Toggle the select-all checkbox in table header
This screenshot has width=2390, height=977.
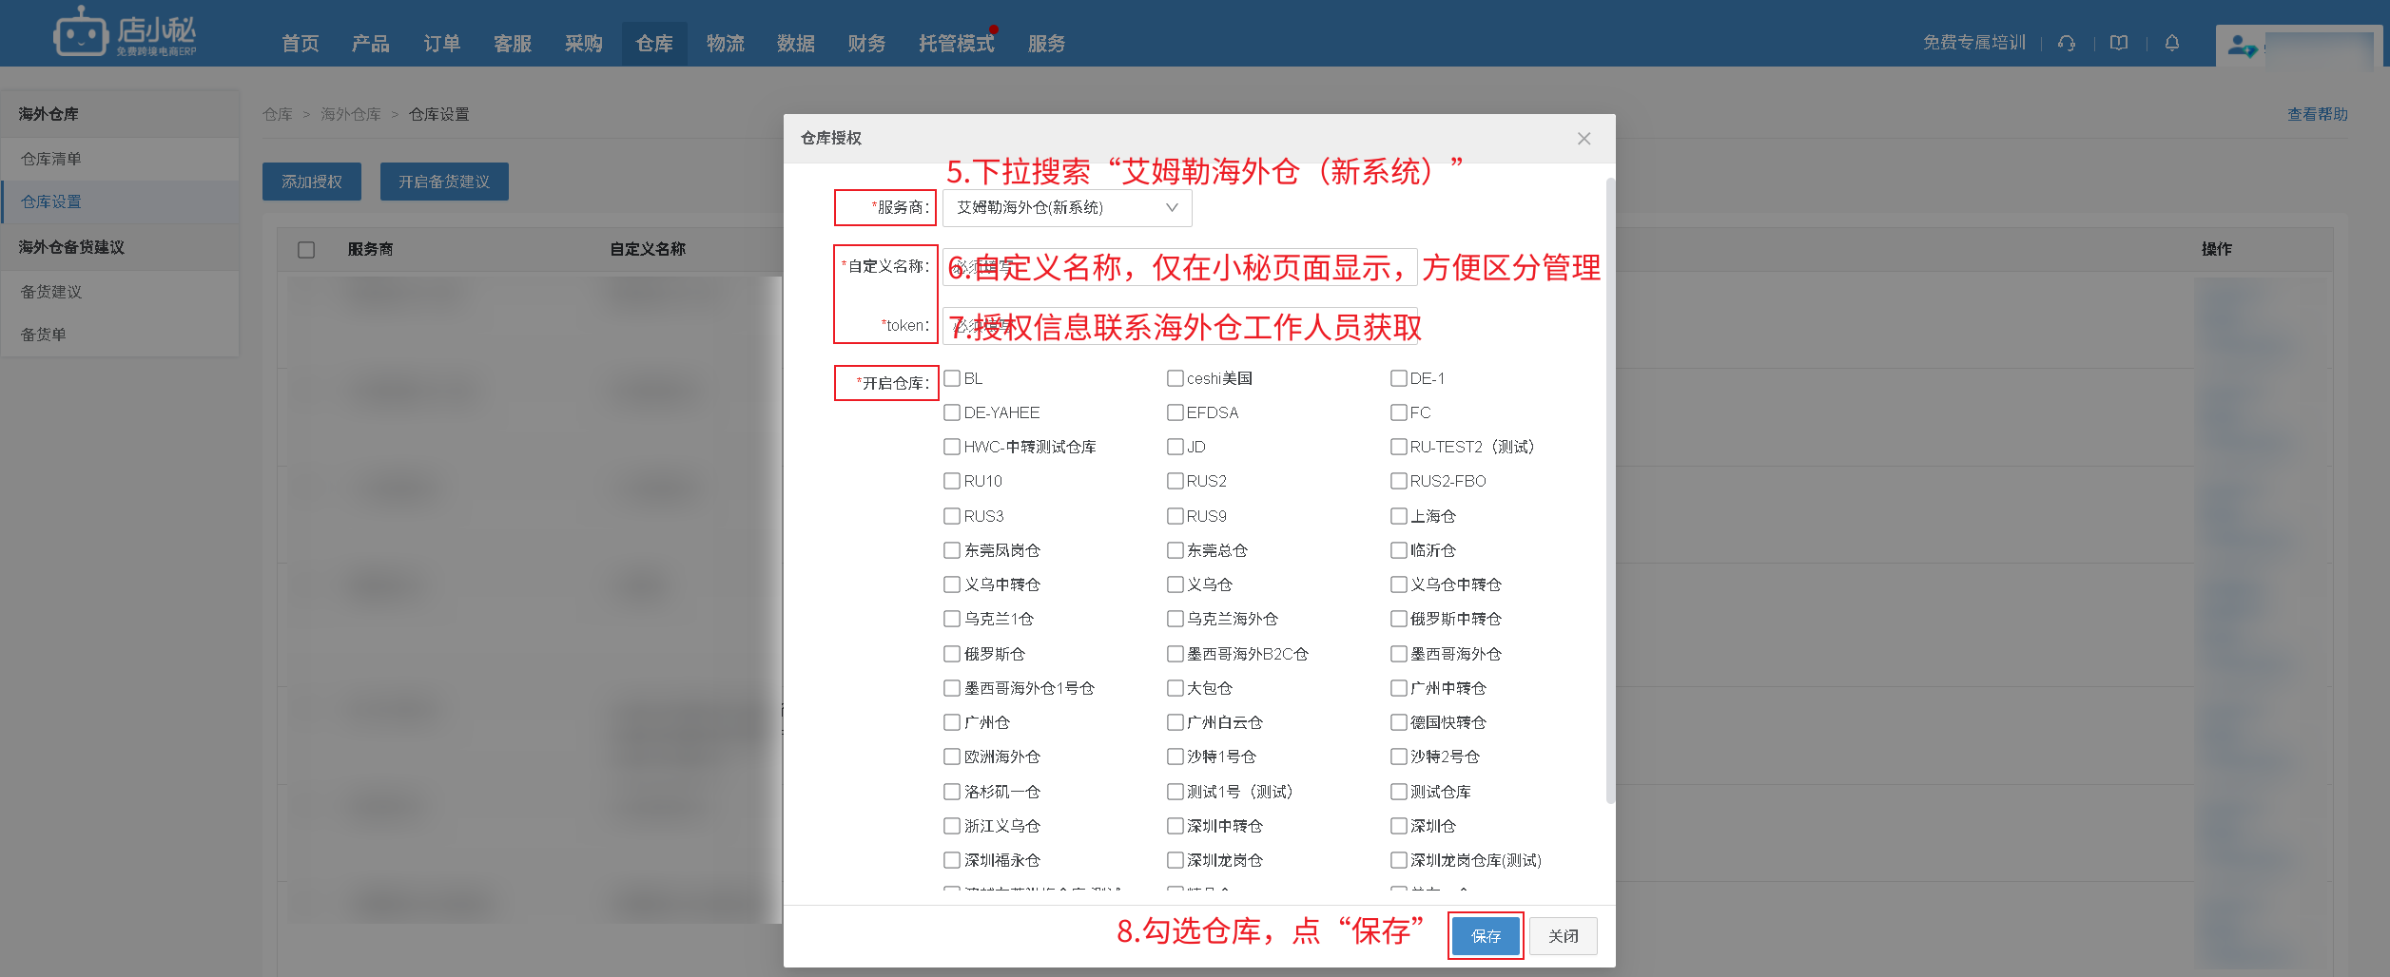tap(306, 250)
